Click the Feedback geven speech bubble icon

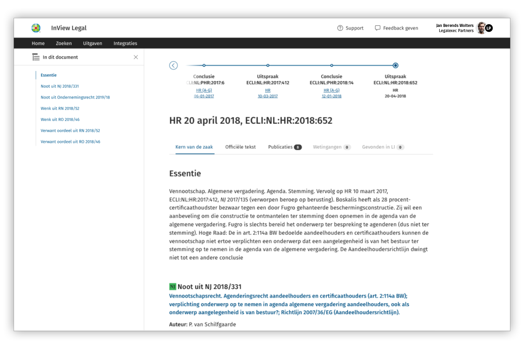tap(377, 28)
